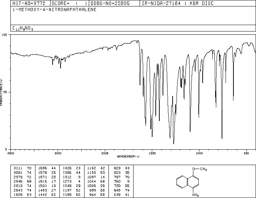
Task: Click the O-CH3 methoxy group label
Action: tap(199, 169)
